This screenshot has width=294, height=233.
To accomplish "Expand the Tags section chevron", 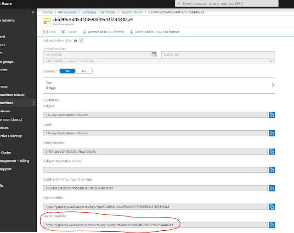I will coord(273,85).
